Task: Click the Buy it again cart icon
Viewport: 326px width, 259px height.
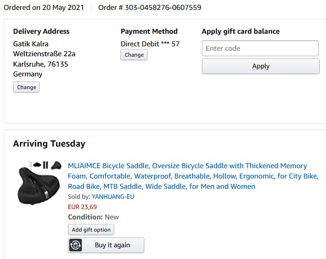Action: coord(75,246)
